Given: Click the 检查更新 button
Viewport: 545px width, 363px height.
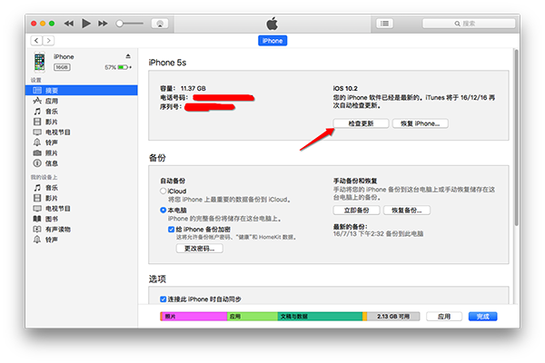Looking at the screenshot, I should tap(361, 123).
